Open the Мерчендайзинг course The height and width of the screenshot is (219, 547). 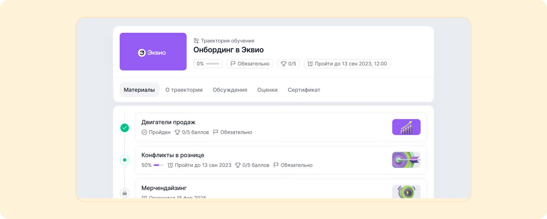(281, 188)
